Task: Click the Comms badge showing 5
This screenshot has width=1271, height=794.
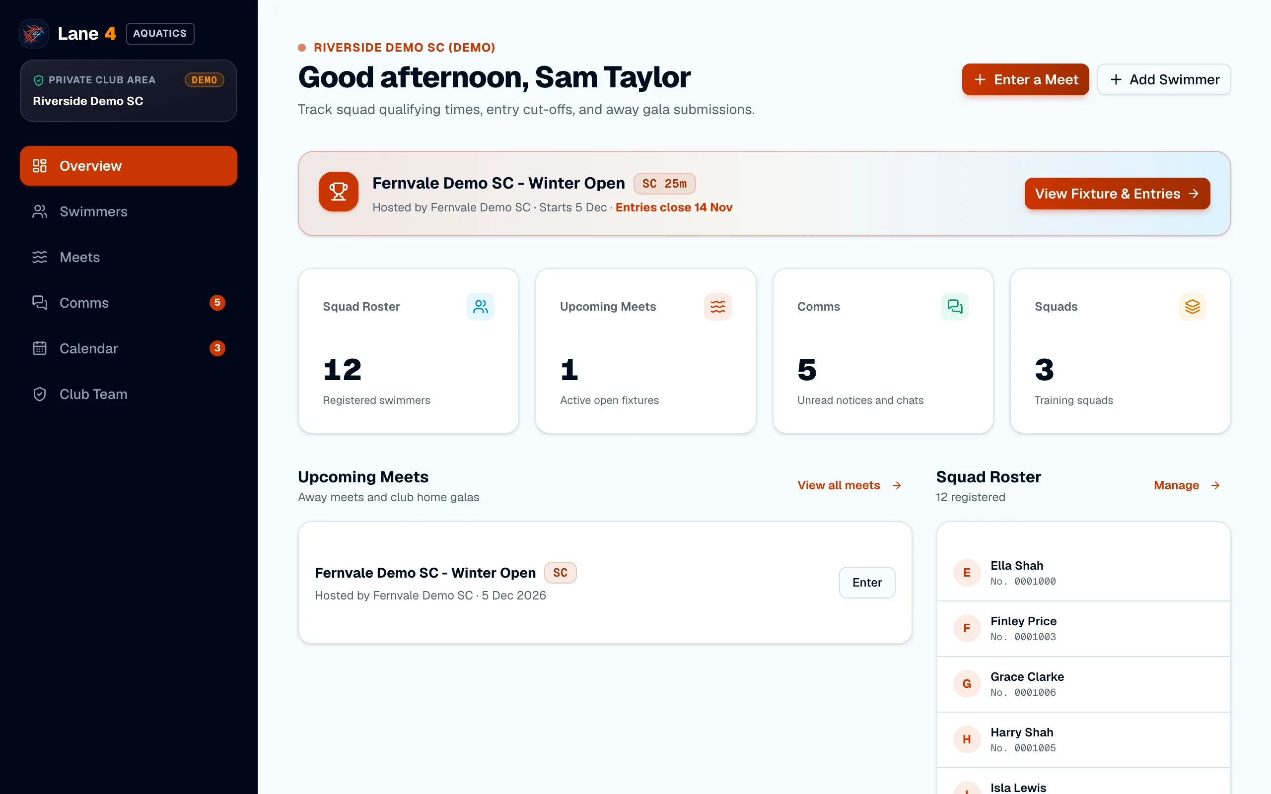Action: tap(217, 303)
